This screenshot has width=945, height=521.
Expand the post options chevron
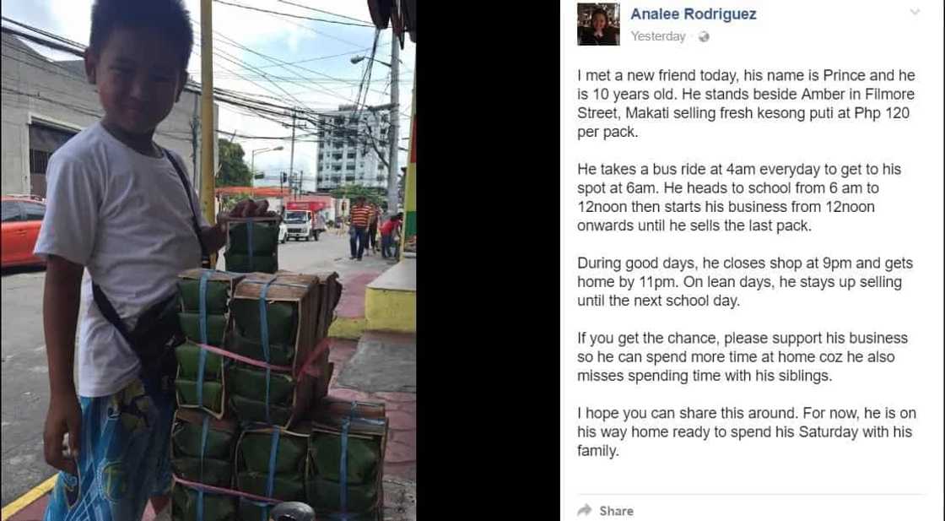915,12
